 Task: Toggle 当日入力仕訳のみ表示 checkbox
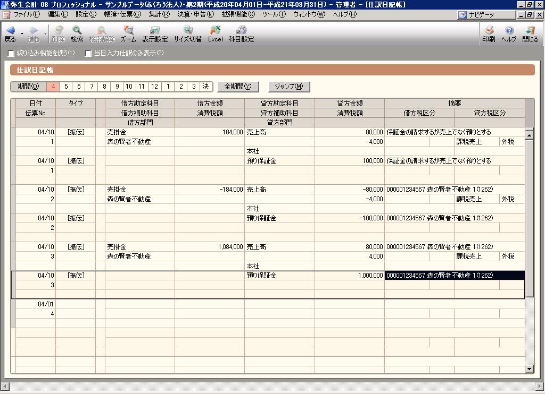point(88,54)
